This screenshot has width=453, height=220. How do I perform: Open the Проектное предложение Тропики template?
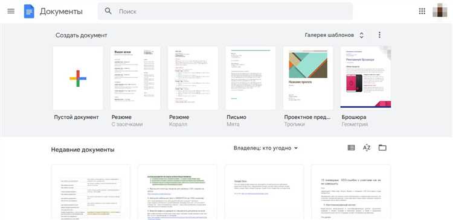pyautogui.click(x=308, y=78)
